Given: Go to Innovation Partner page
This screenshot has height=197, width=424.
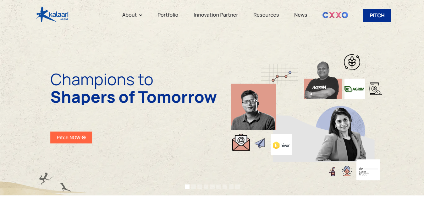Looking at the screenshot, I should pyautogui.click(x=216, y=15).
